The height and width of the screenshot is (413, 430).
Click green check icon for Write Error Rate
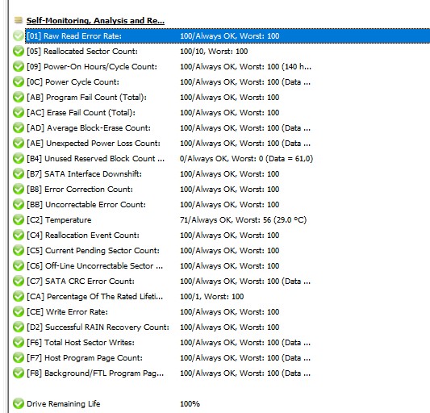(19, 312)
